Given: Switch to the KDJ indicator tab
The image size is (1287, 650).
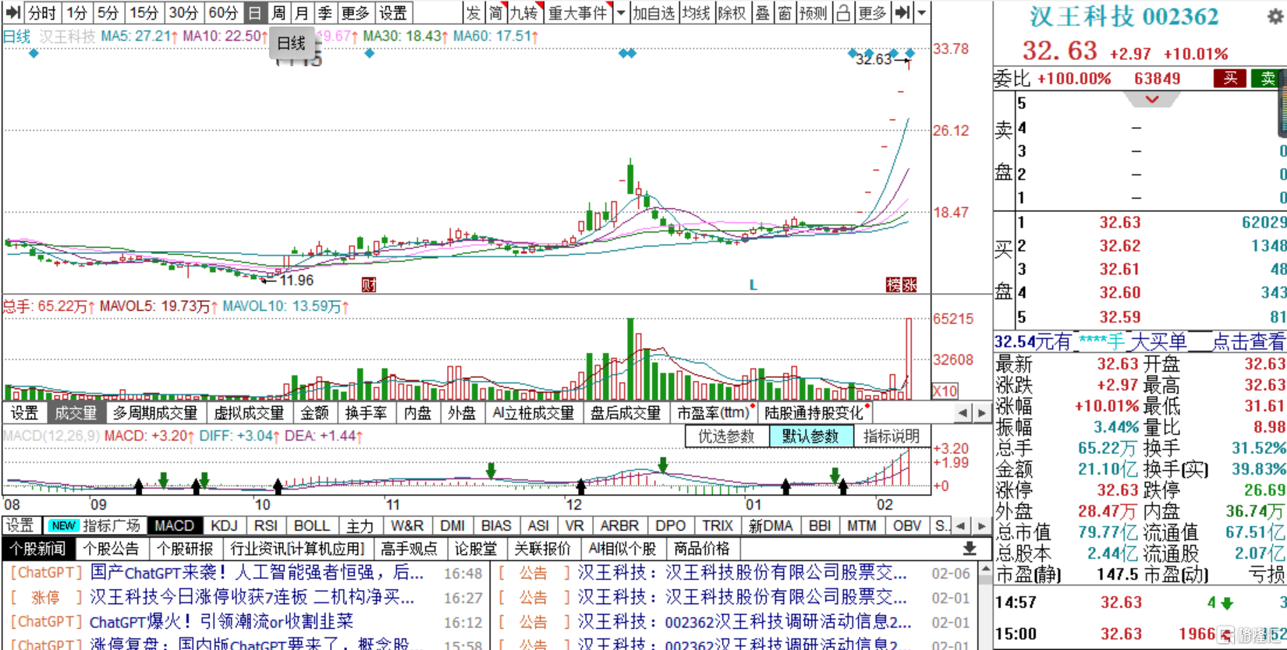Looking at the screenshot, I should 225,525.
